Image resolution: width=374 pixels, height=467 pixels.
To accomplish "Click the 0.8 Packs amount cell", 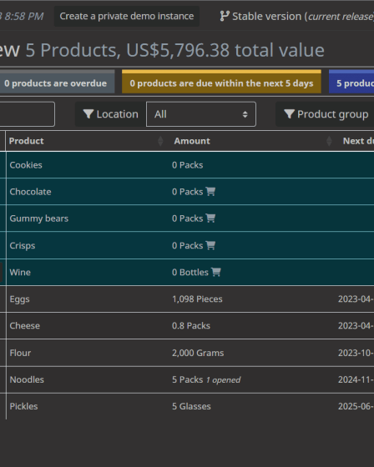I will point(191,325).
